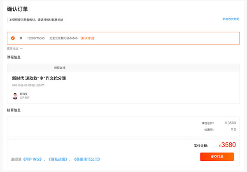The height and width of the screenshot is (172, 247).
Task: Click the 提交订单 button
Action: (217, 157)
